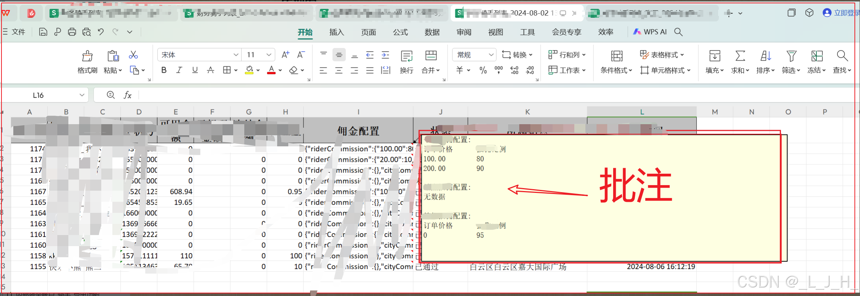Click the Wrap Text (换行) button

coord(407,62)
